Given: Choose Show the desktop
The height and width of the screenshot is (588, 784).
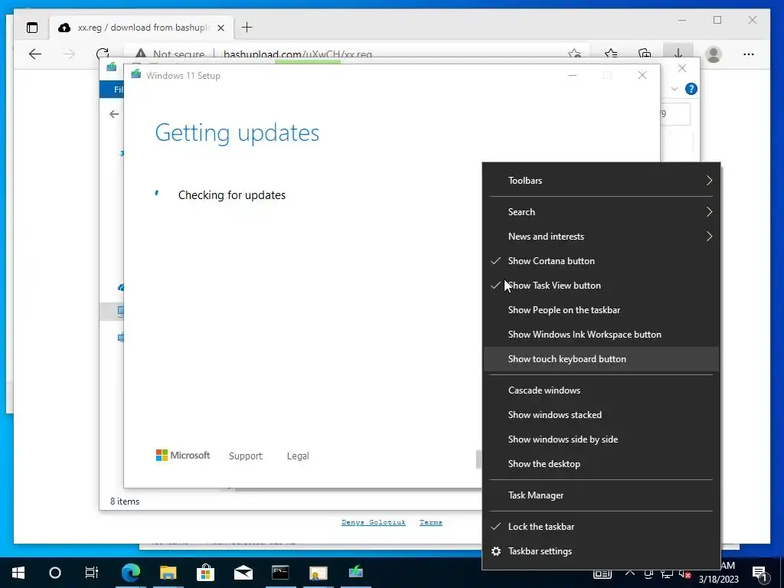Looking at the screenshot, I should pos(601,464).
